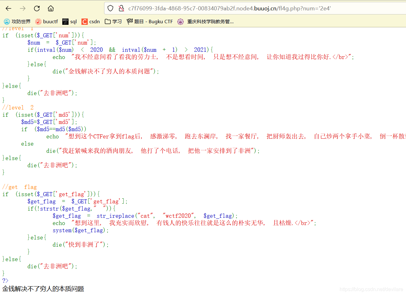The image size is (406, 295).
Task: Click the "//get flag" comment line
Action: (x=19, y=187)
